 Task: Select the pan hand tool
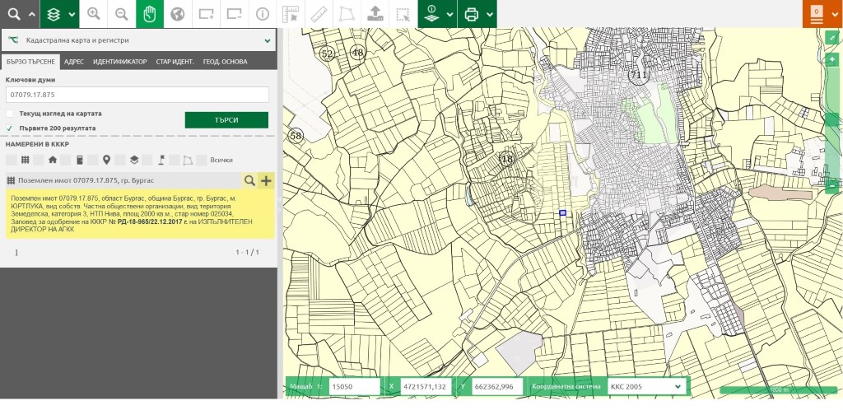click(x=150, y=14)
